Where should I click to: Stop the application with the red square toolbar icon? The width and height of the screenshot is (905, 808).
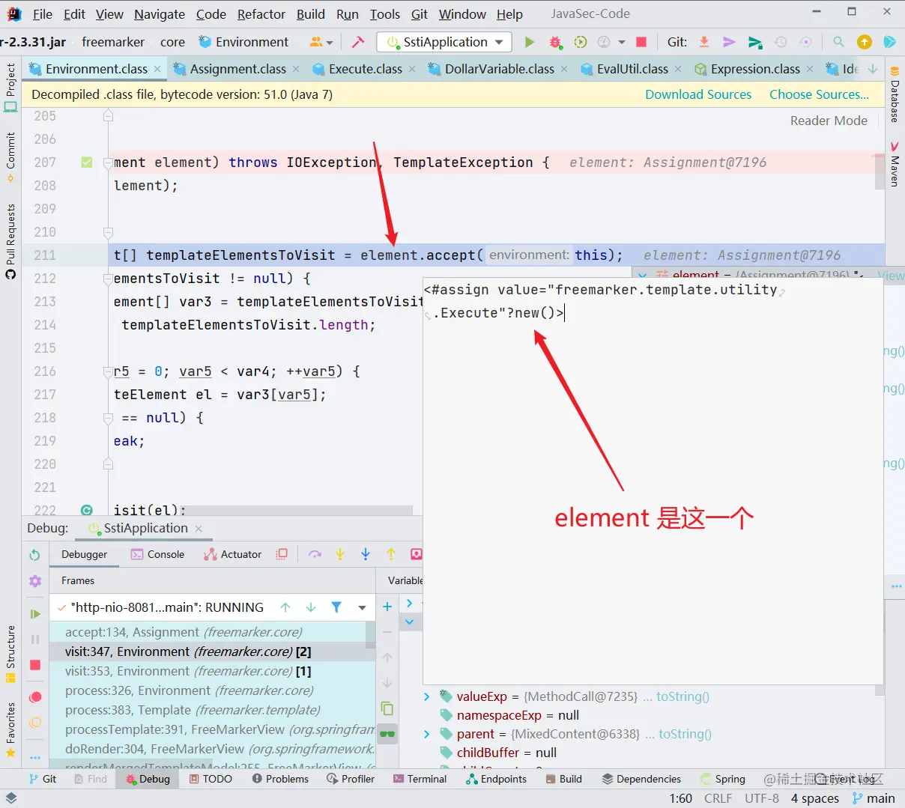(641, 42)
